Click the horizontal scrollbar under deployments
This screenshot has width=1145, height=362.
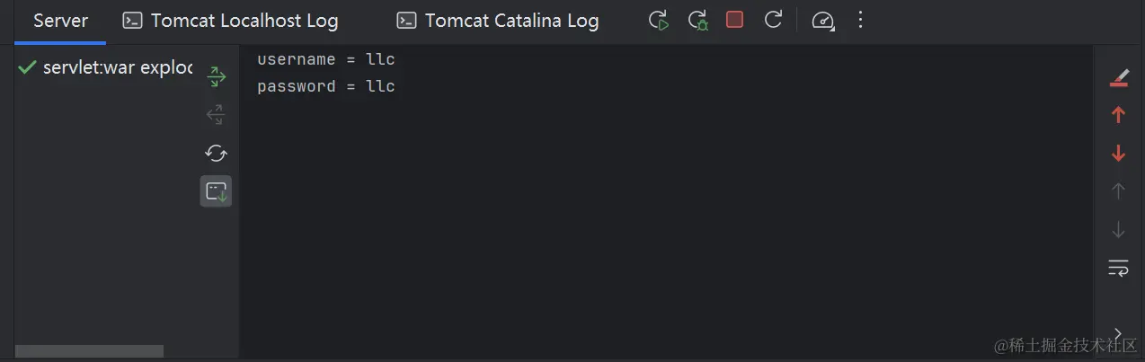click(89, 351)
